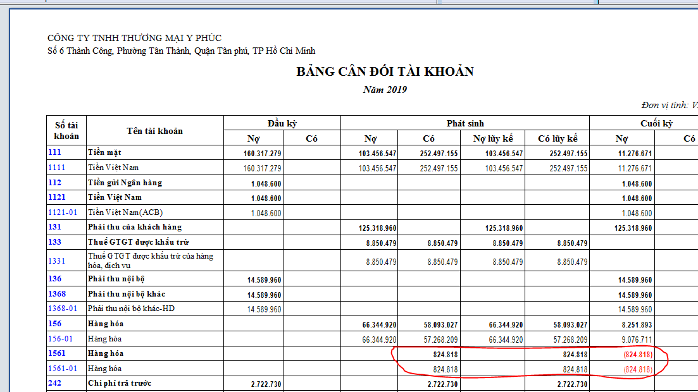The image size is (698, 392).
Task: Click account number 1331 link
Action: (x=56, y=260)
